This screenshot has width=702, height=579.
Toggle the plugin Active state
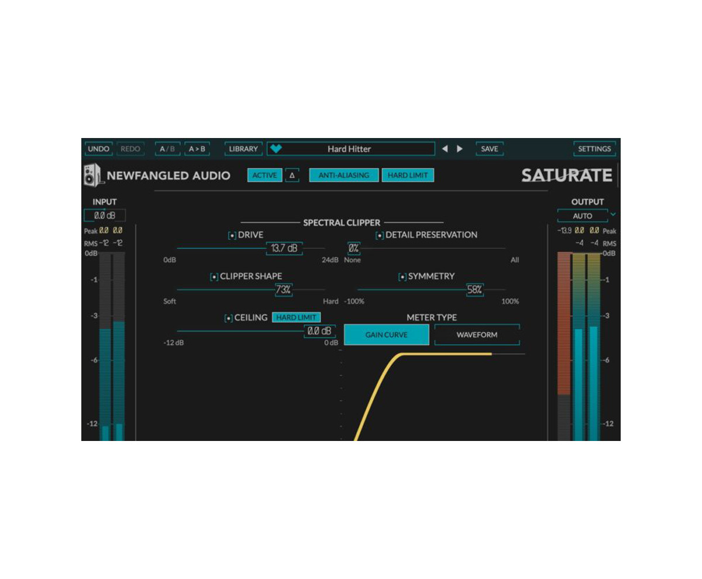click(x=264, y=175)
